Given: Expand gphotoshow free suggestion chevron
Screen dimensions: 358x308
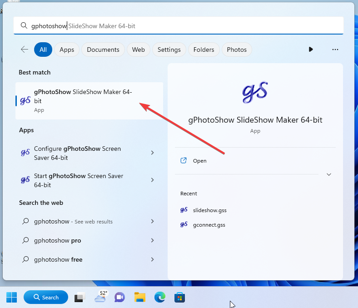Looking at the screenshot, I should tap(152, 259).
